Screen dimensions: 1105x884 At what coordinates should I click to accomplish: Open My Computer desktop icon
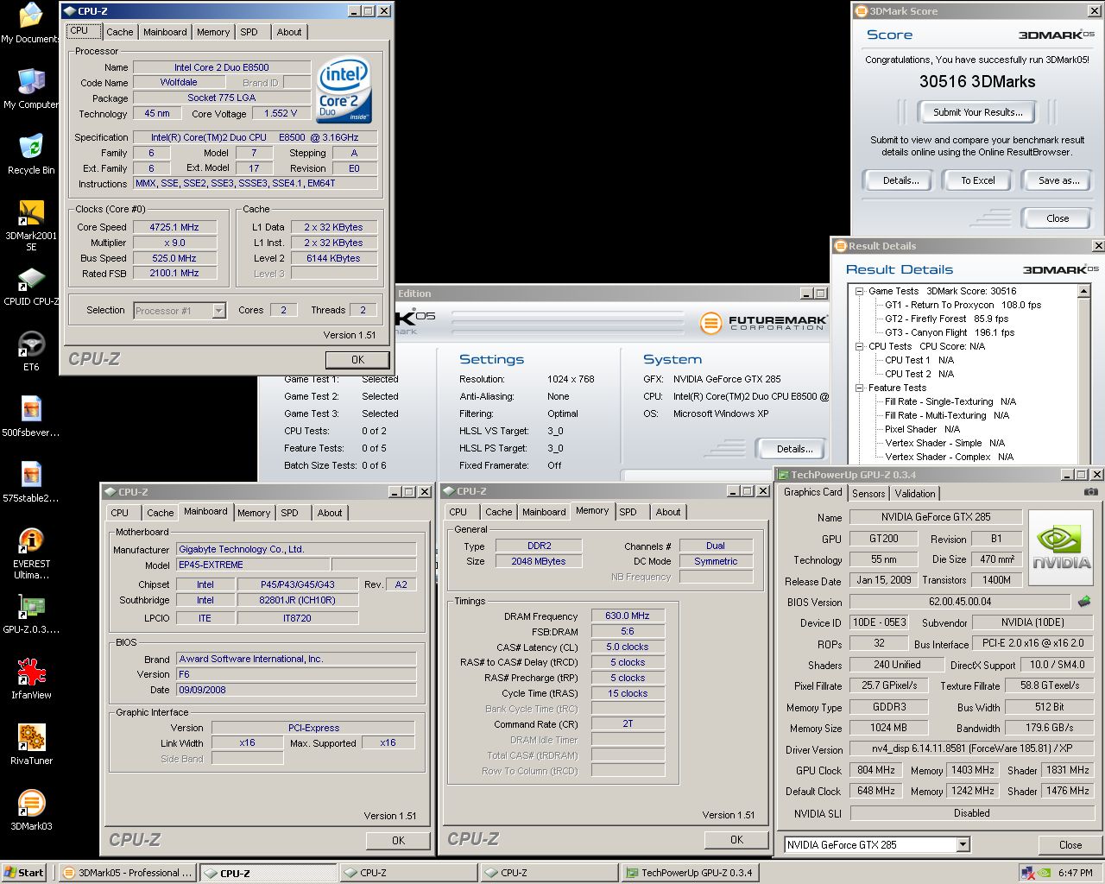[31, 89]
